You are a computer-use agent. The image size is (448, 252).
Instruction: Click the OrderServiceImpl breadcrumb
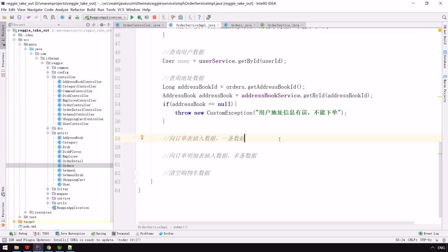[153, 227]
